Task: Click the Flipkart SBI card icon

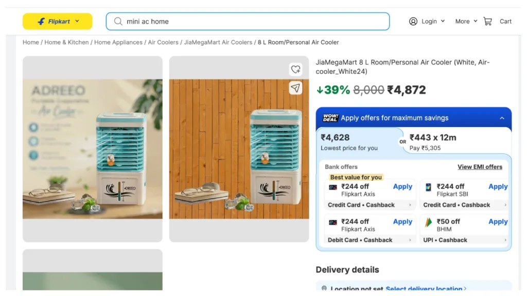Action: (428, 187)
